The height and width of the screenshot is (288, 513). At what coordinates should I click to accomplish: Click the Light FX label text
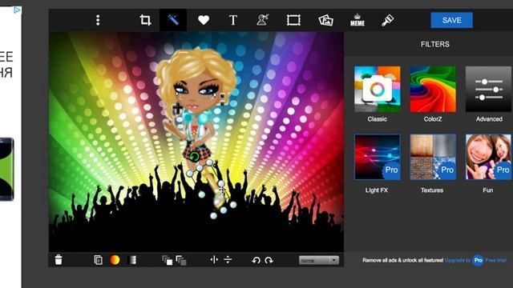click(377, 190)
